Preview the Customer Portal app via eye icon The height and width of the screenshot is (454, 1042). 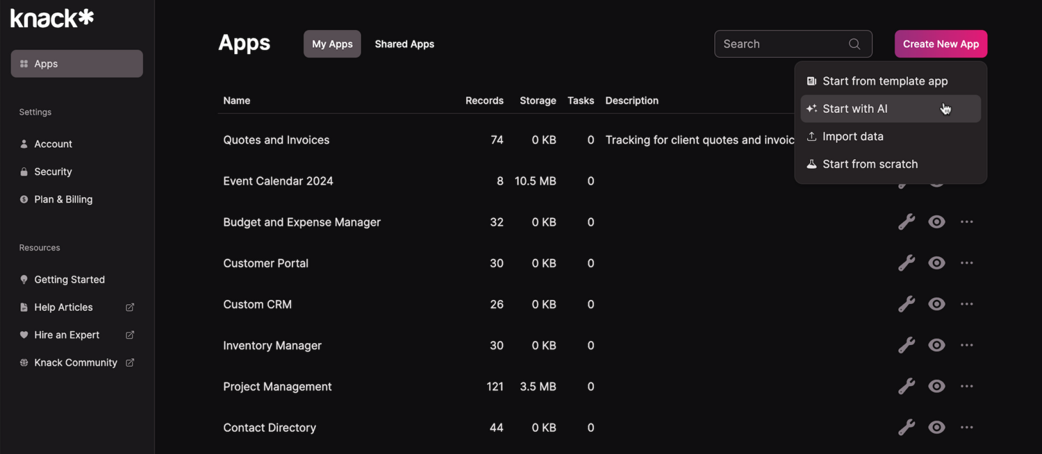click(936, 262)
